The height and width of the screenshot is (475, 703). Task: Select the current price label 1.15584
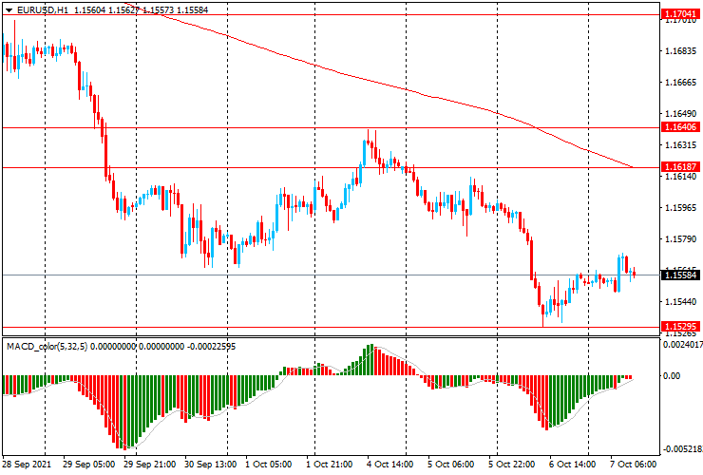tap(680, 275)
